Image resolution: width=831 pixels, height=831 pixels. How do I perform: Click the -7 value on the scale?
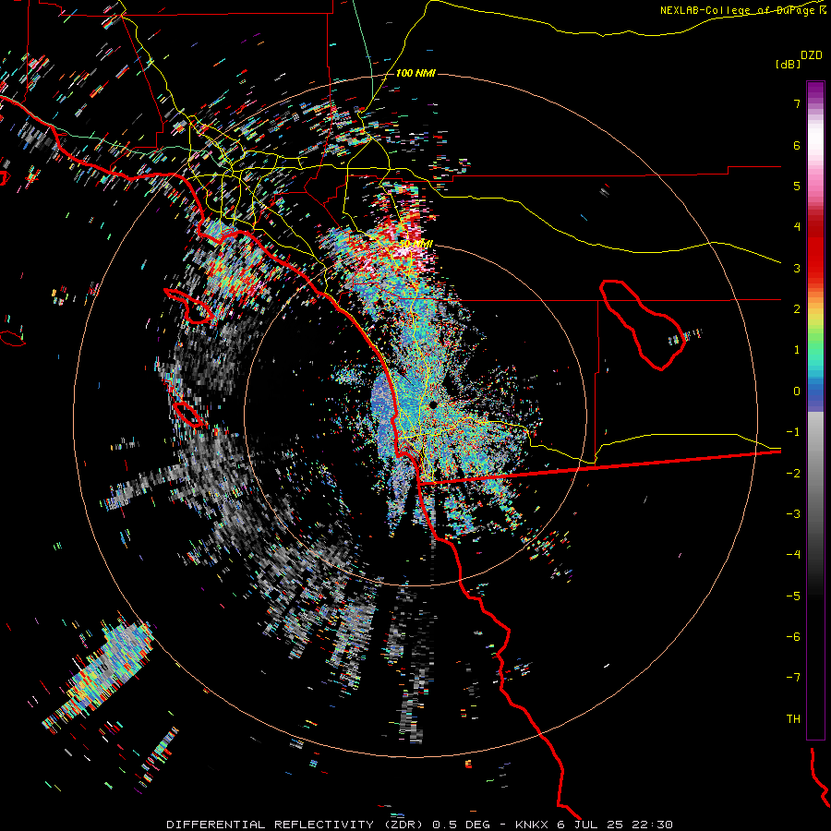tap(793, 678)
